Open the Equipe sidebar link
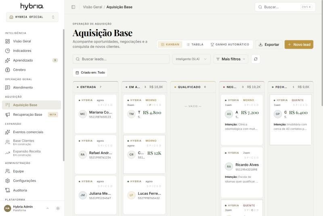Screen dimensions: 323x216 point(31,171)
